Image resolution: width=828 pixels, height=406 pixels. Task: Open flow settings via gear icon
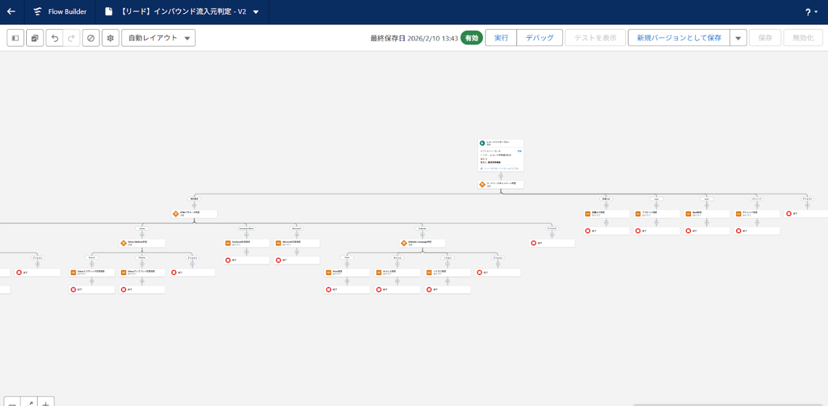110,38
